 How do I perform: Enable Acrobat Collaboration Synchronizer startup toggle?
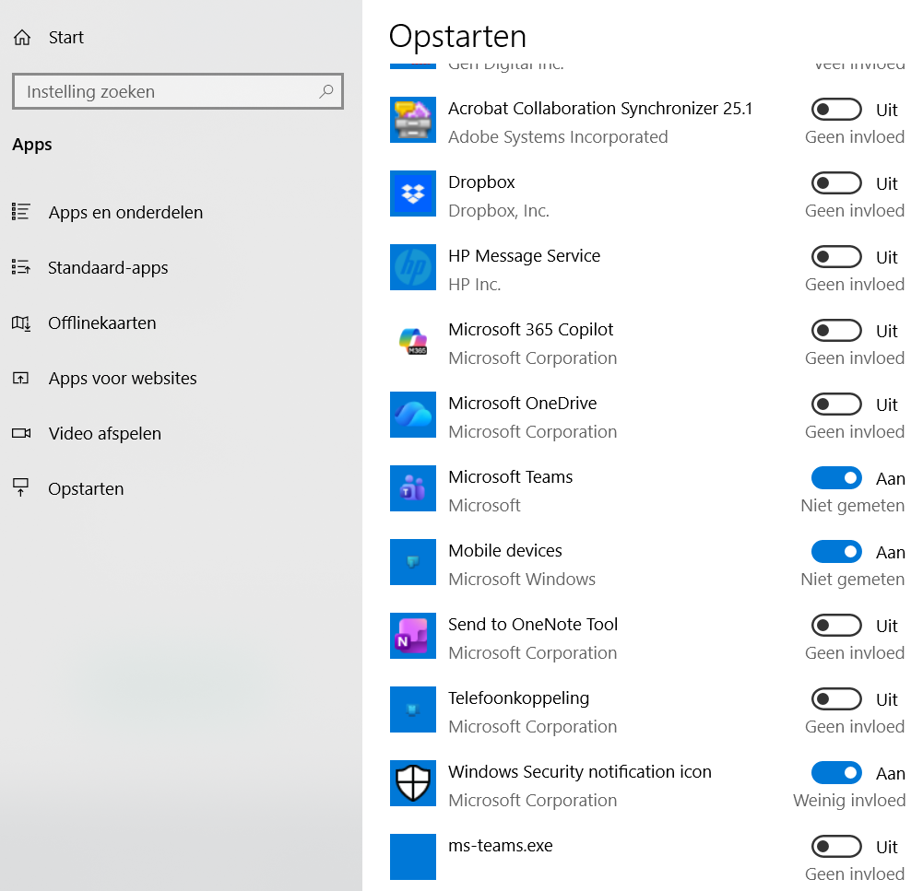[836, 110]
